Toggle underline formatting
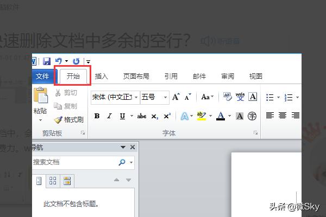The width and height of the screenshot is (326, 217). pos(122,116)
